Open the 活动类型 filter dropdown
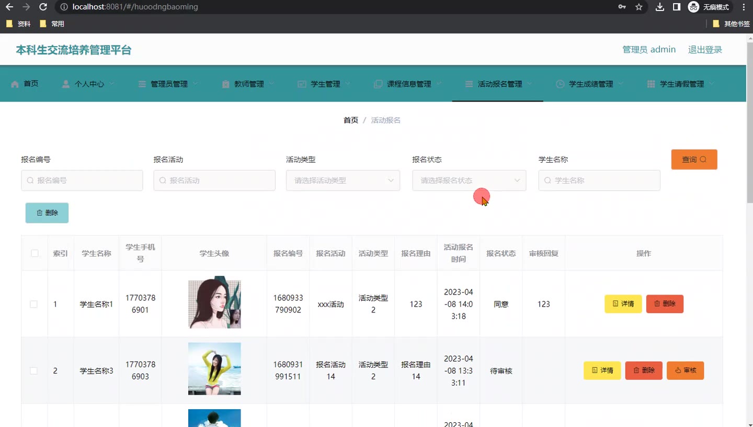 [343, 181]
